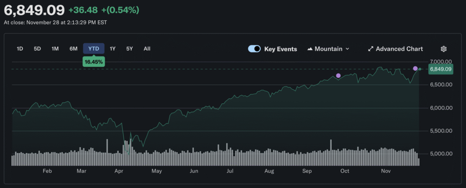The height and width of the screenshot is (188, 466).
Task: Click the expand-arrows icon next to Advanced Chart
Action: click(370, 49)
